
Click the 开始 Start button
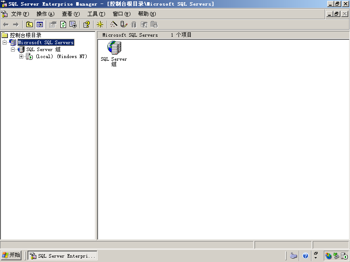click(x=11, y=255)
